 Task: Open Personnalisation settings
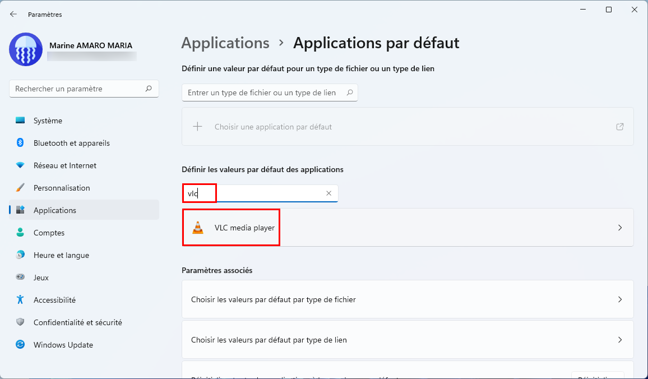pyautogui.click(x=84, y=188)
